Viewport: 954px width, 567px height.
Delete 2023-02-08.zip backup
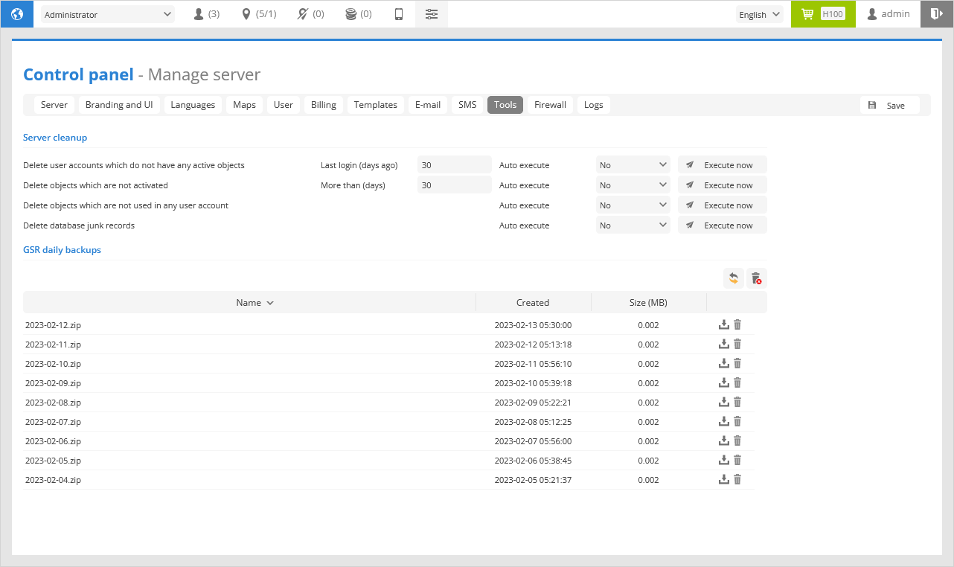click(x=737, y=402)
